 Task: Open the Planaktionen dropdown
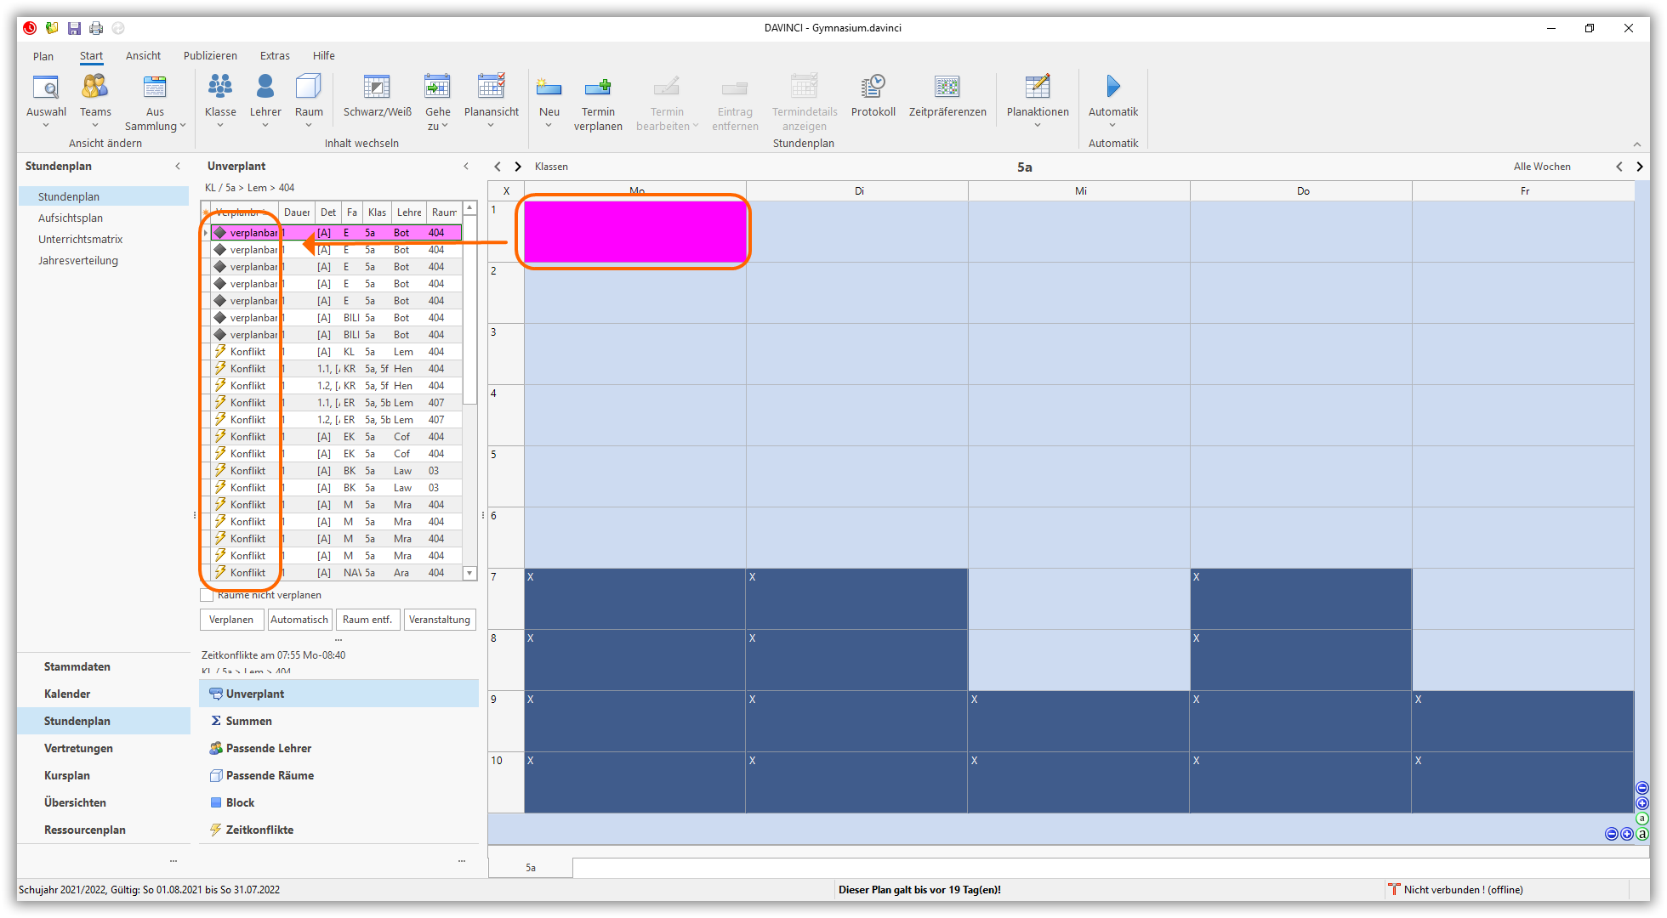pyautogui.click(x=1038, y=126)
